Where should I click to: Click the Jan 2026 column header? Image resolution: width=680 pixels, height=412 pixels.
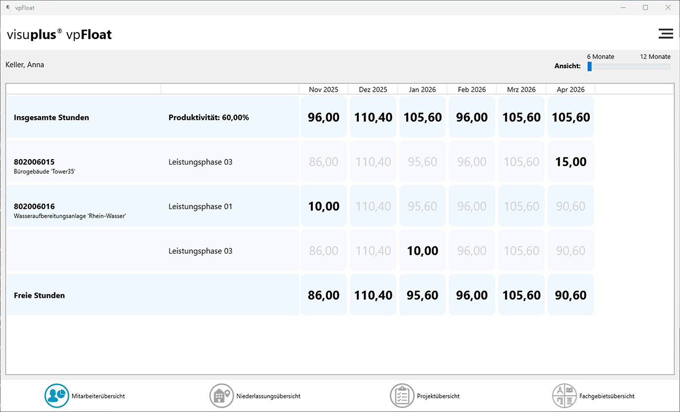tap(423, 90)
